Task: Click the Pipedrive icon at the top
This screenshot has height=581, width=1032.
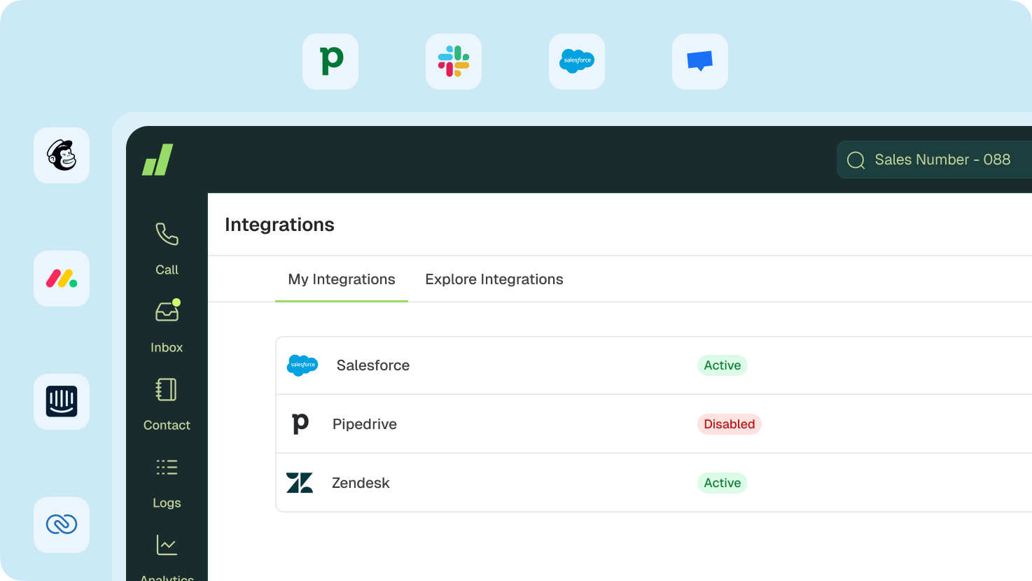Action: (330, 62)
